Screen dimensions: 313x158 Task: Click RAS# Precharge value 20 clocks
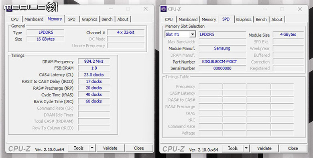pyautogui.click(x=94, y=88)
